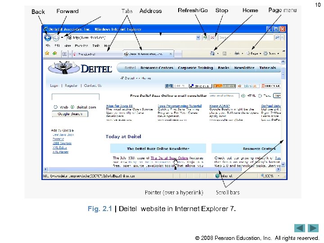
Task: Open the Edit menu
Action: click(57, 45)
